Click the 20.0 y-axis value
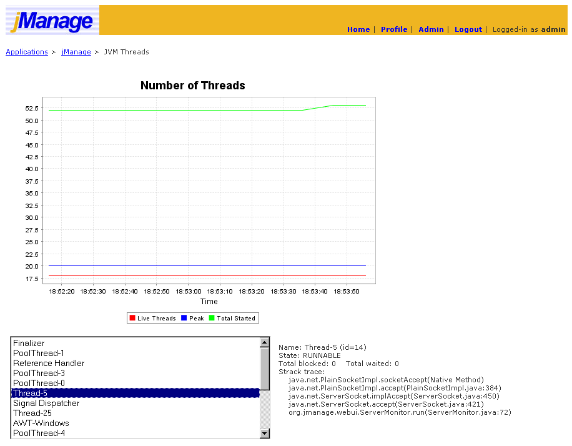This screenshot has height=446, width=572. pos(32,267)
